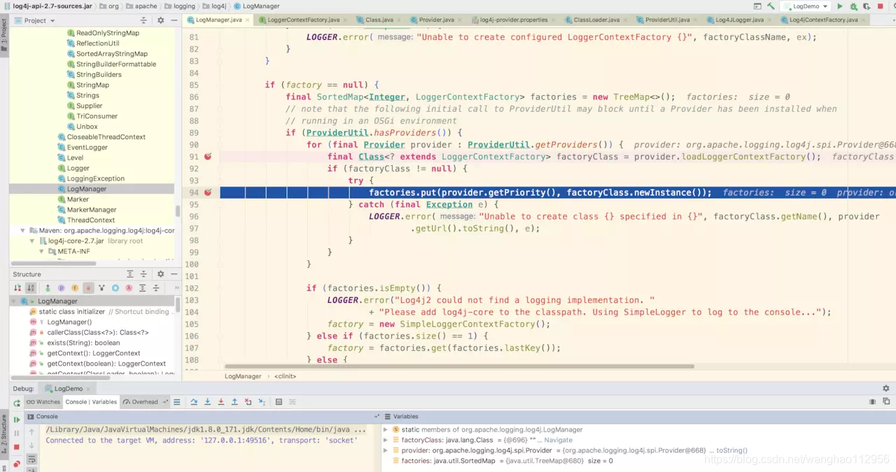Select MarkerManager in project tree
The image size is (896, 472).
pyautogui.click(x=91, y=210)
